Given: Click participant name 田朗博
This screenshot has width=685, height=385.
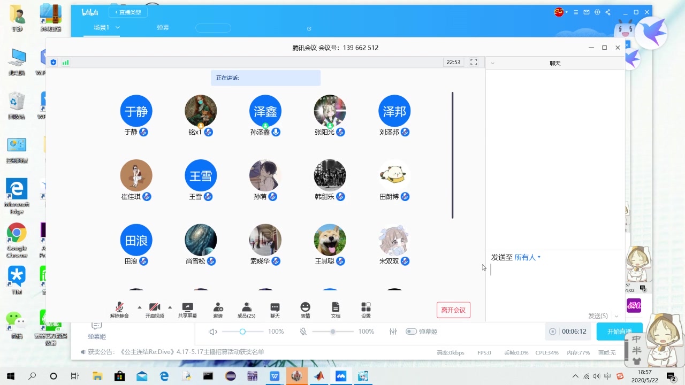Looking at the screenshot, I should pyautogui.click(x=389, y=197).
